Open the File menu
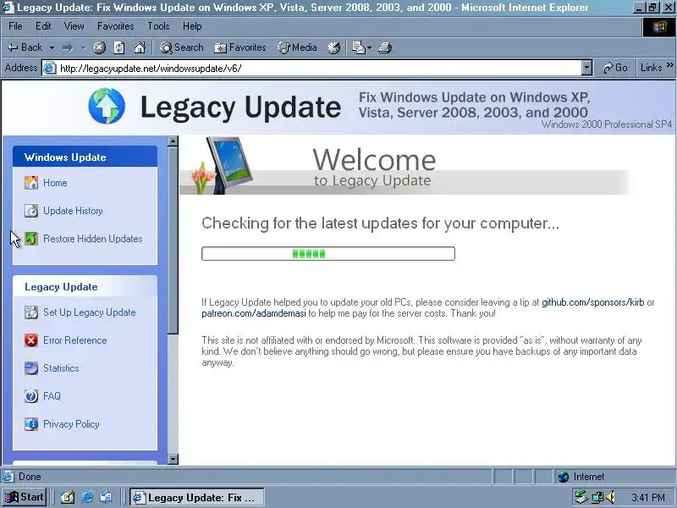This screenshot has width=677, height=508. coord(15,26)
